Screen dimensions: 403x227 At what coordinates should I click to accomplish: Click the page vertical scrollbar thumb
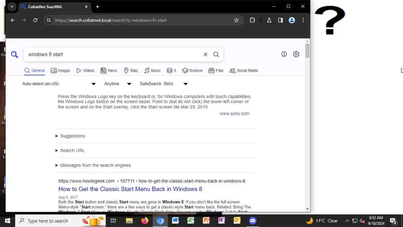pos(307,51)
